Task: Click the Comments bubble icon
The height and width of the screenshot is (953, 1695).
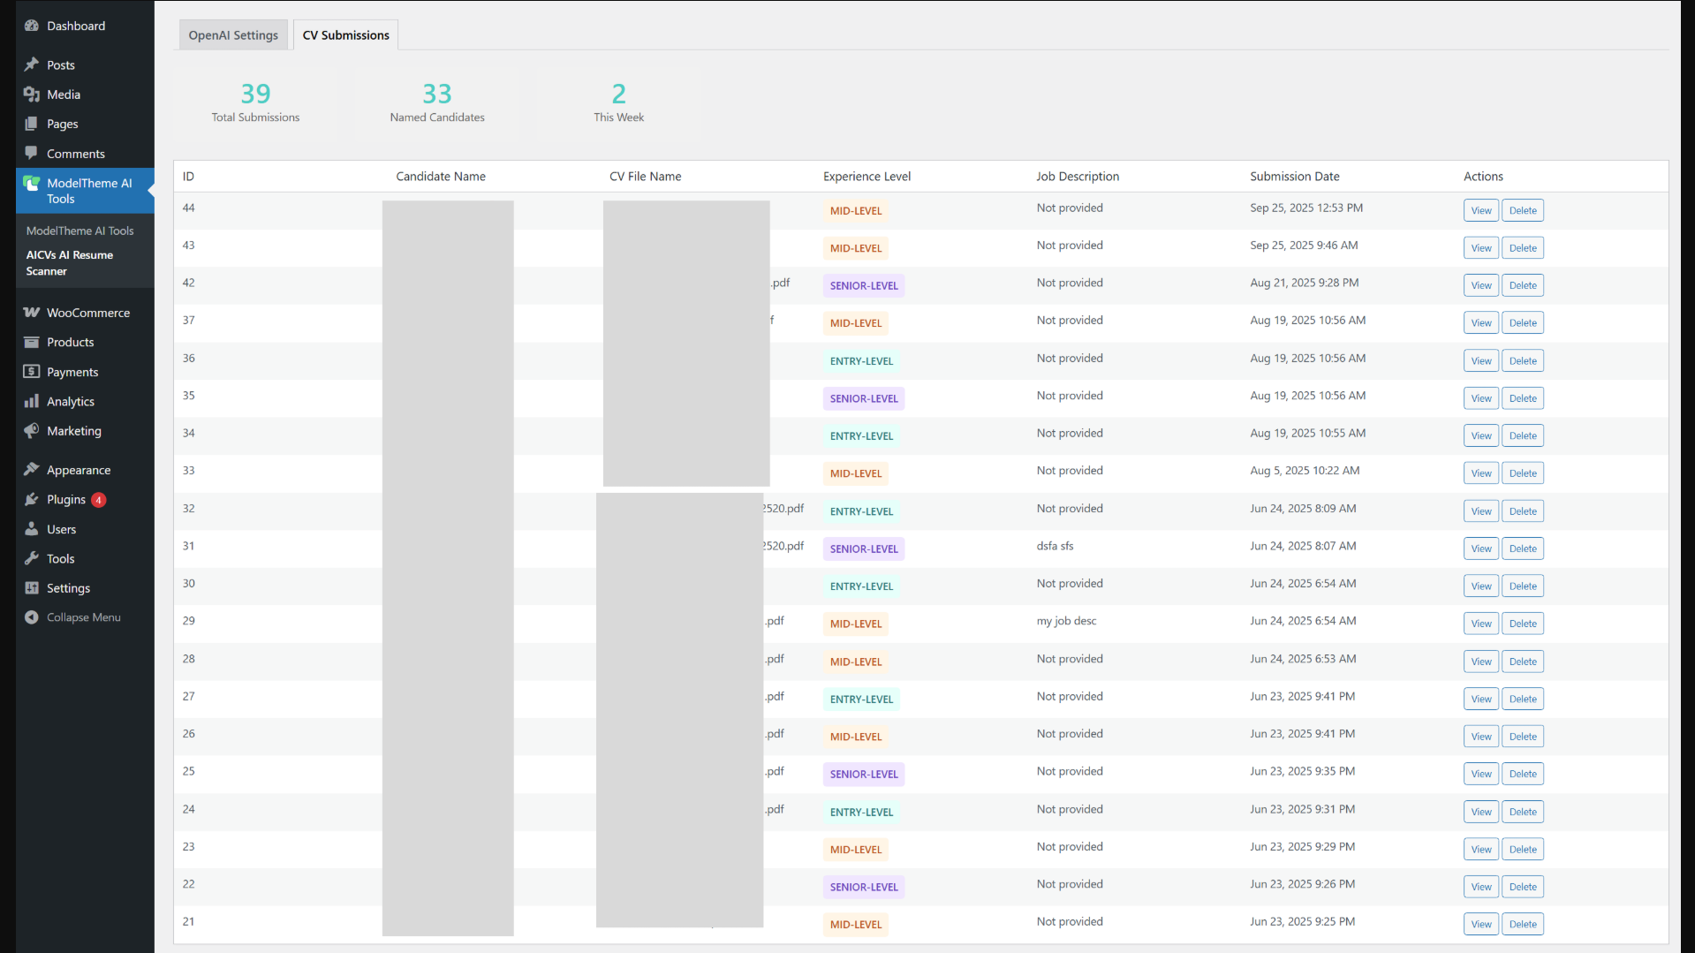Action: click(x=32, y=153)
